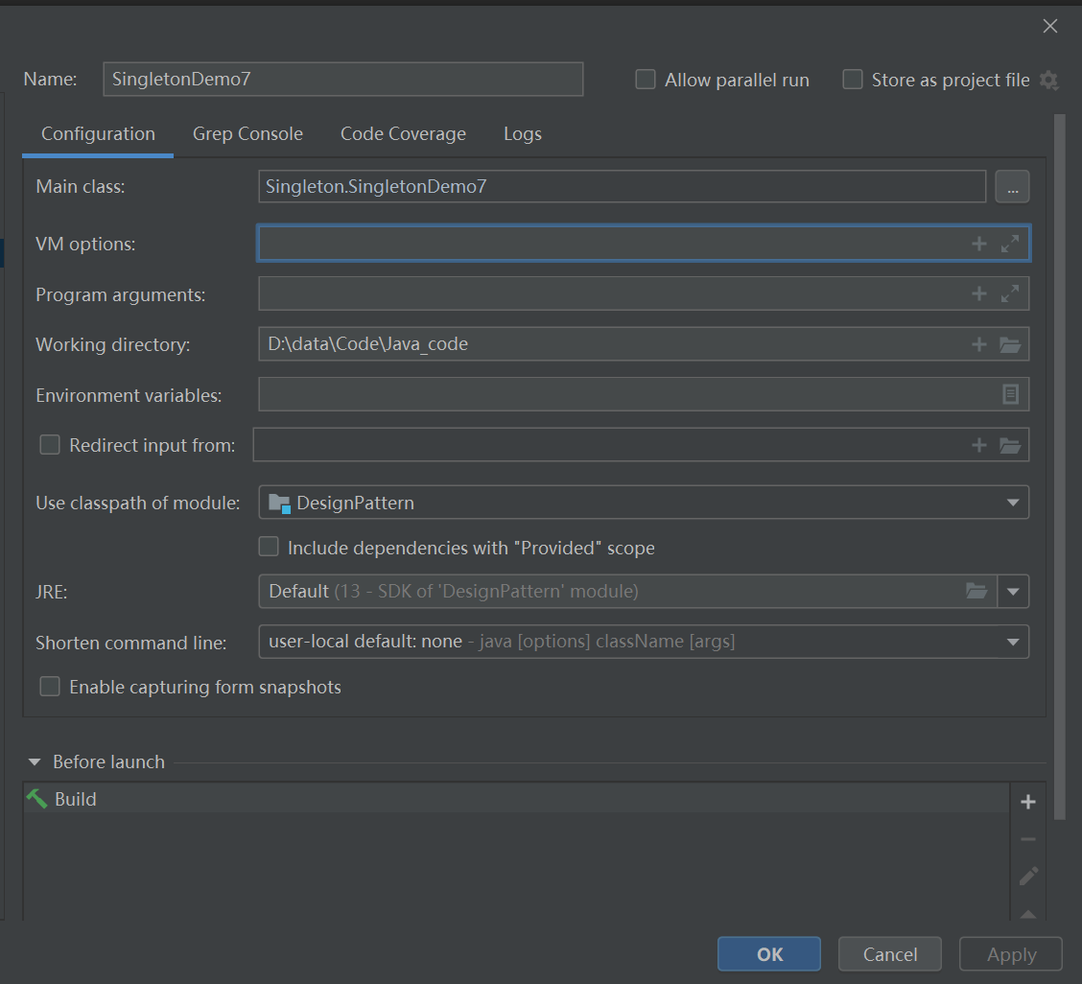Open the Code Coverage tab
Screen dimensions: 1082x984
tap(403, 134)
